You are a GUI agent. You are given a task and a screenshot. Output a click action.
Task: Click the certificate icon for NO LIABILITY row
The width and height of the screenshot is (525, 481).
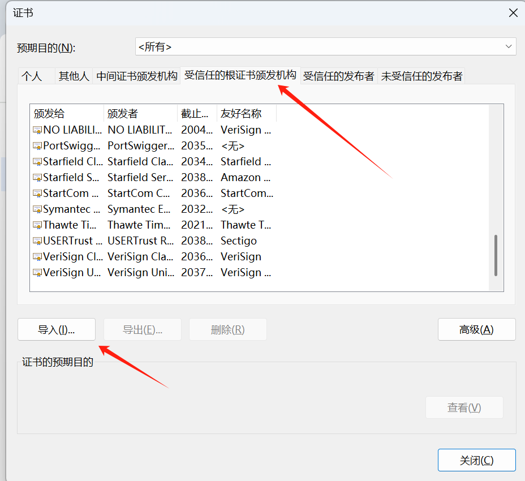point(37,130)
